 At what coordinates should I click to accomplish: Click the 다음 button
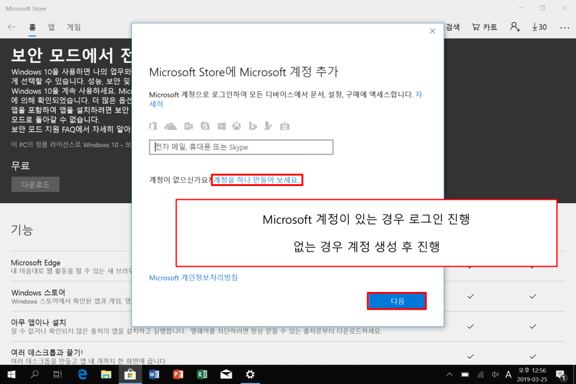397,301
